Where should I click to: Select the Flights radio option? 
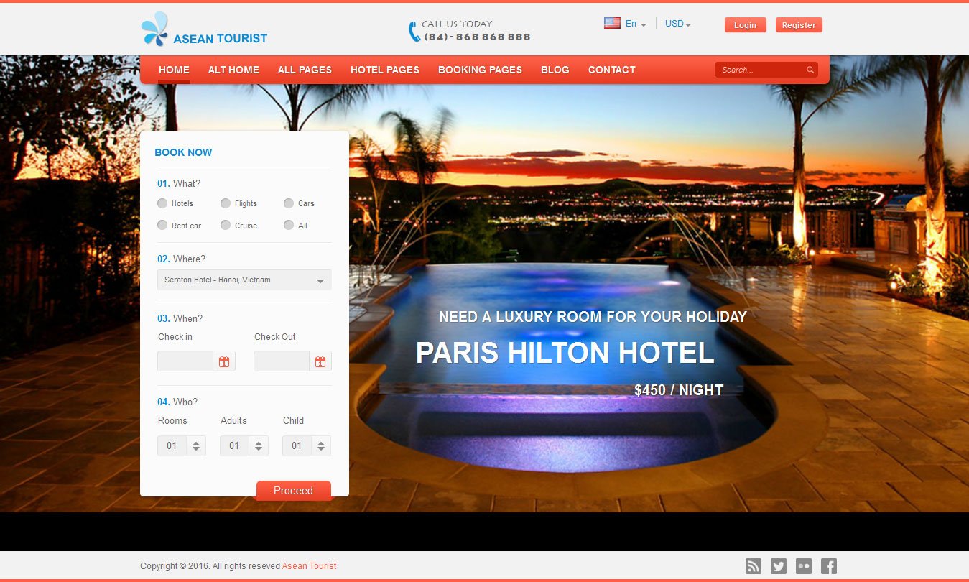click(226, 203)
